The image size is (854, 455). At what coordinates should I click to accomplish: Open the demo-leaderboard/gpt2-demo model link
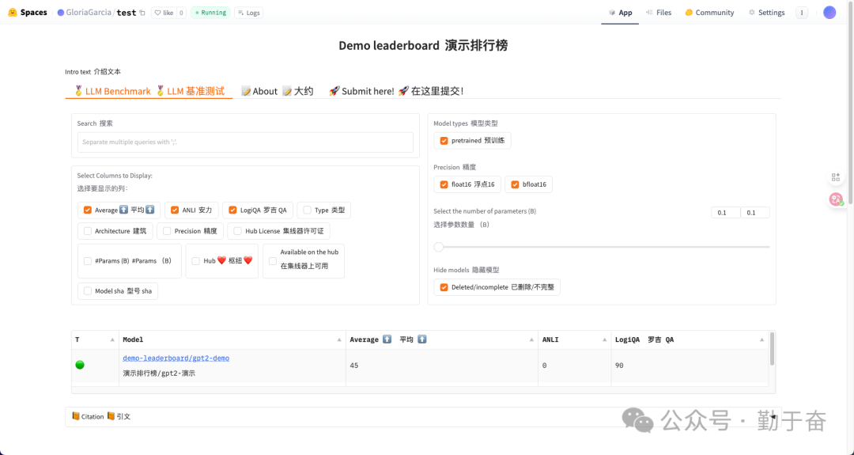point(176,358)
